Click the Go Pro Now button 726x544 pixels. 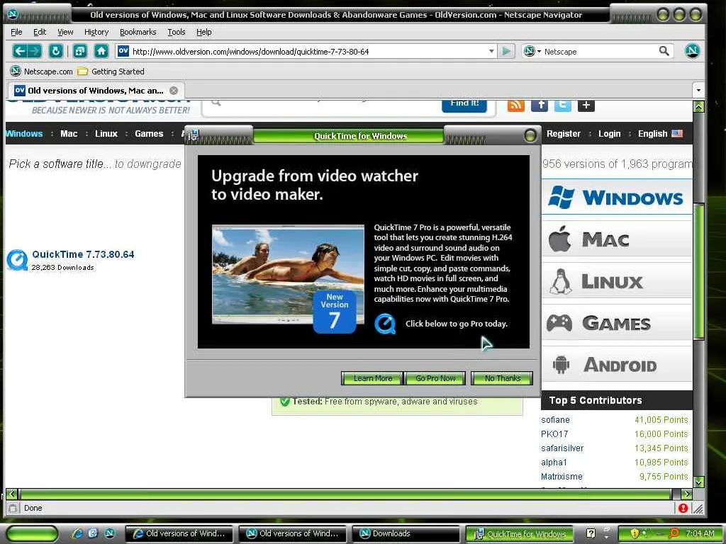point(435,378)
